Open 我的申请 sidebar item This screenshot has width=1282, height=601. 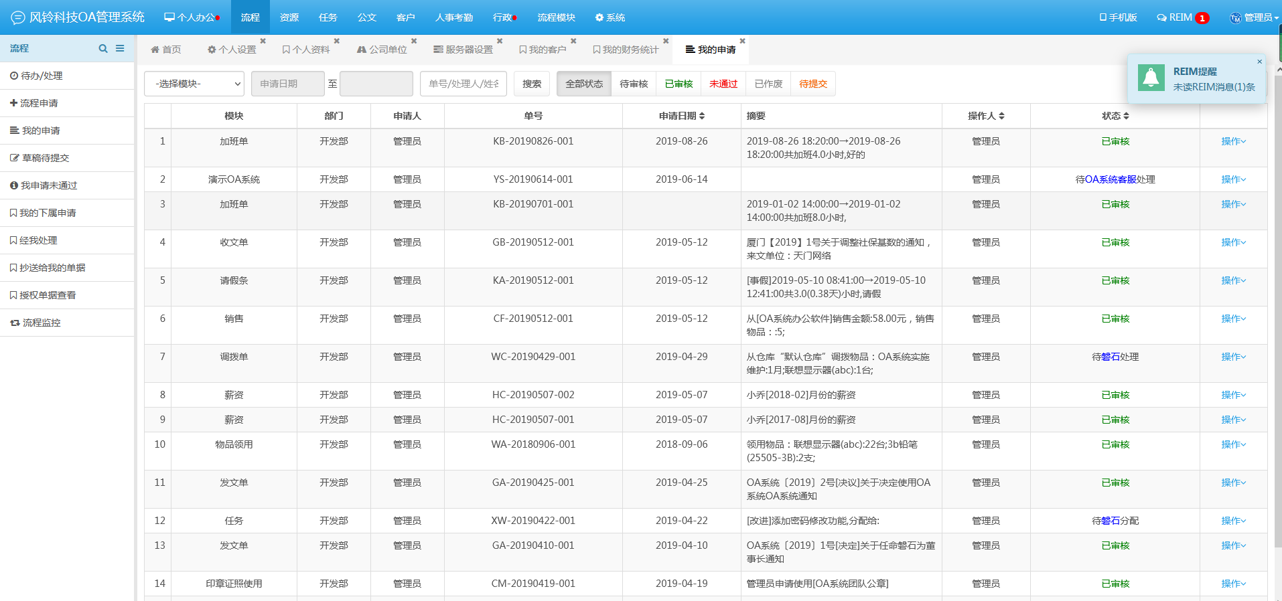click(67, 131)
